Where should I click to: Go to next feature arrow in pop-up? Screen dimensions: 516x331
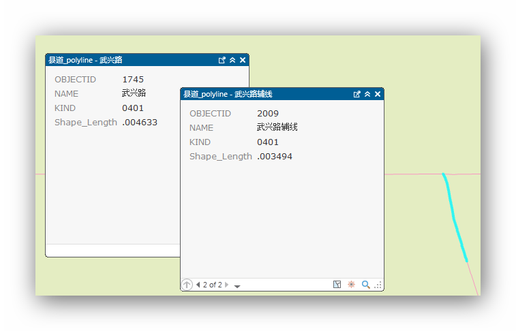(227, 285)
